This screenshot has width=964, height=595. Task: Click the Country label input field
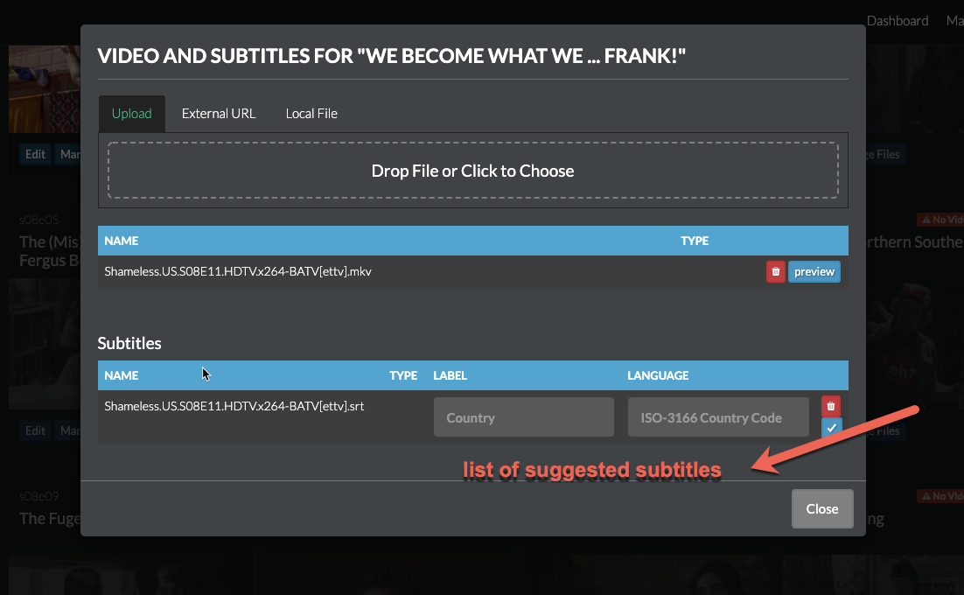coord(523,416)
